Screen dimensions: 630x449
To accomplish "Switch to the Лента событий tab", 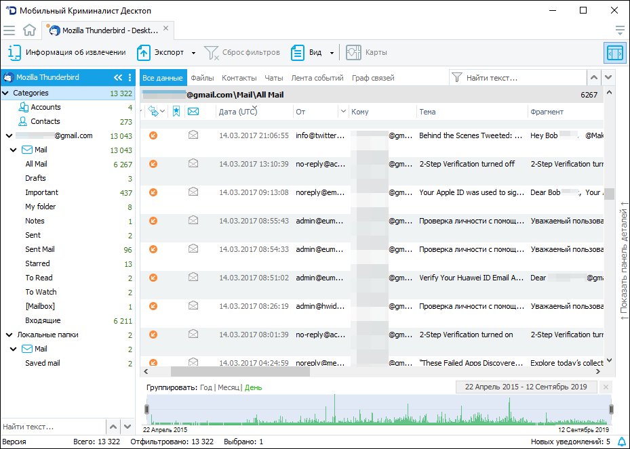I will pos(317,78).
